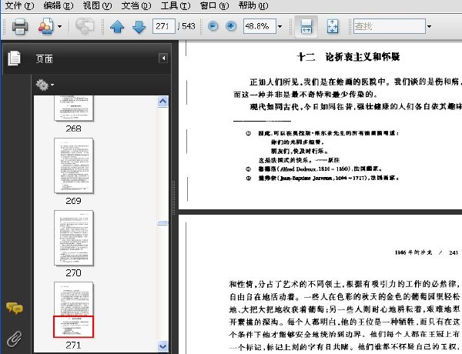This screenshot has width=462, height=354.
Task: Zoom in with the plus button
Action: (231, 26)
